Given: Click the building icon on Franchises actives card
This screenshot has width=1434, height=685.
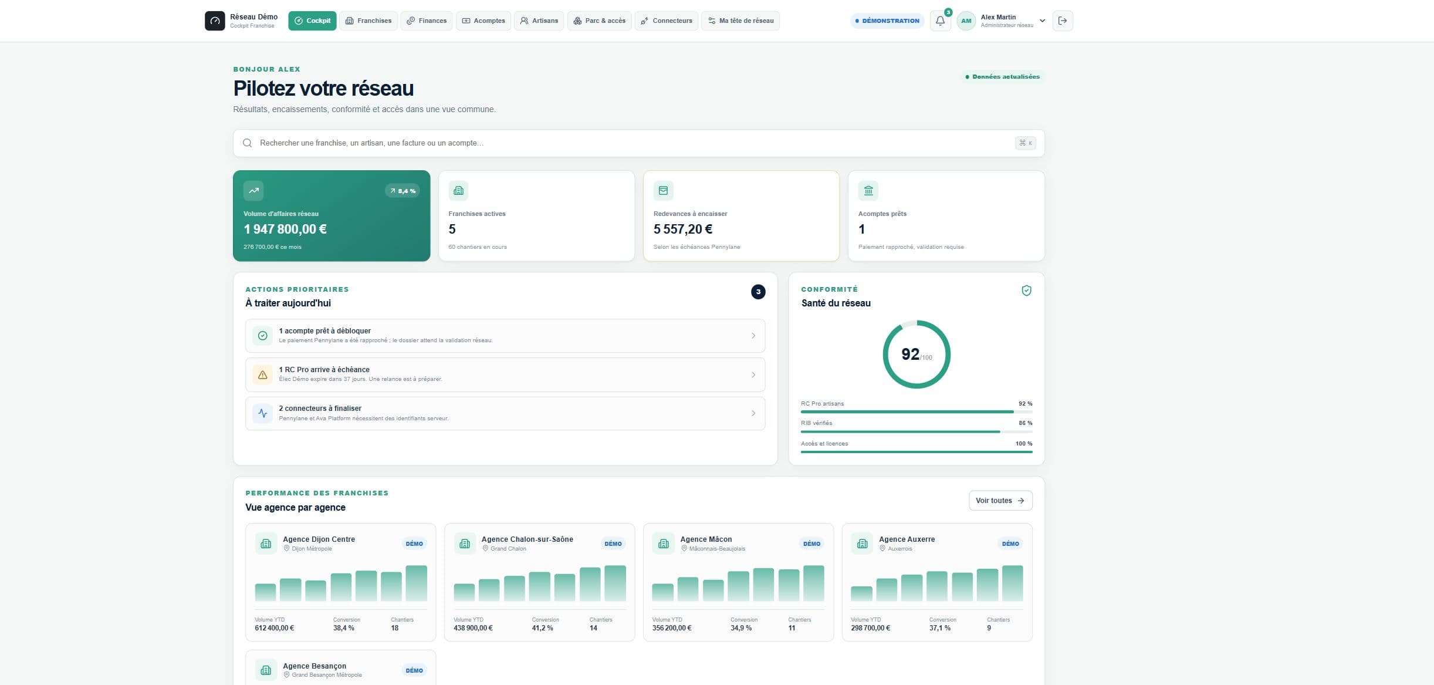Looking at the screenshot, I should pyautogui.click(x=458, y=191).
